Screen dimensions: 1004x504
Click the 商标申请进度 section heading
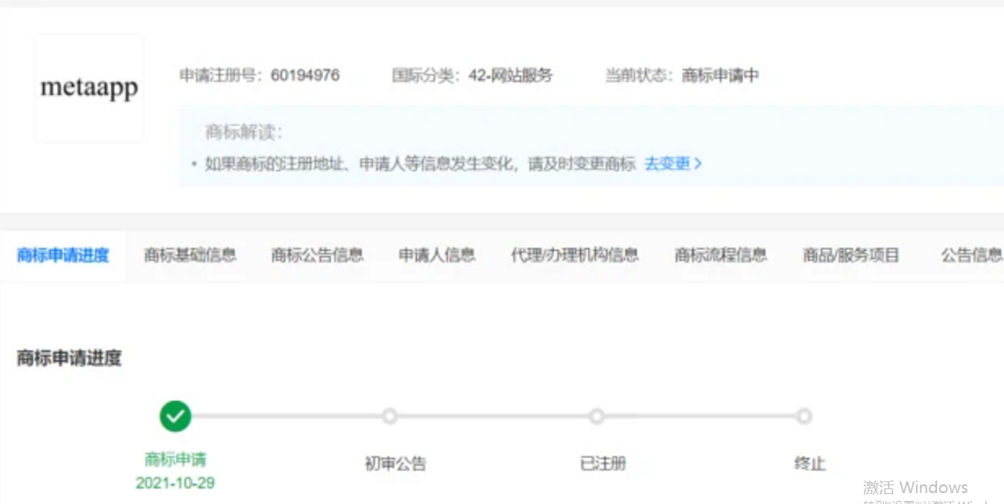pos(69,359)
